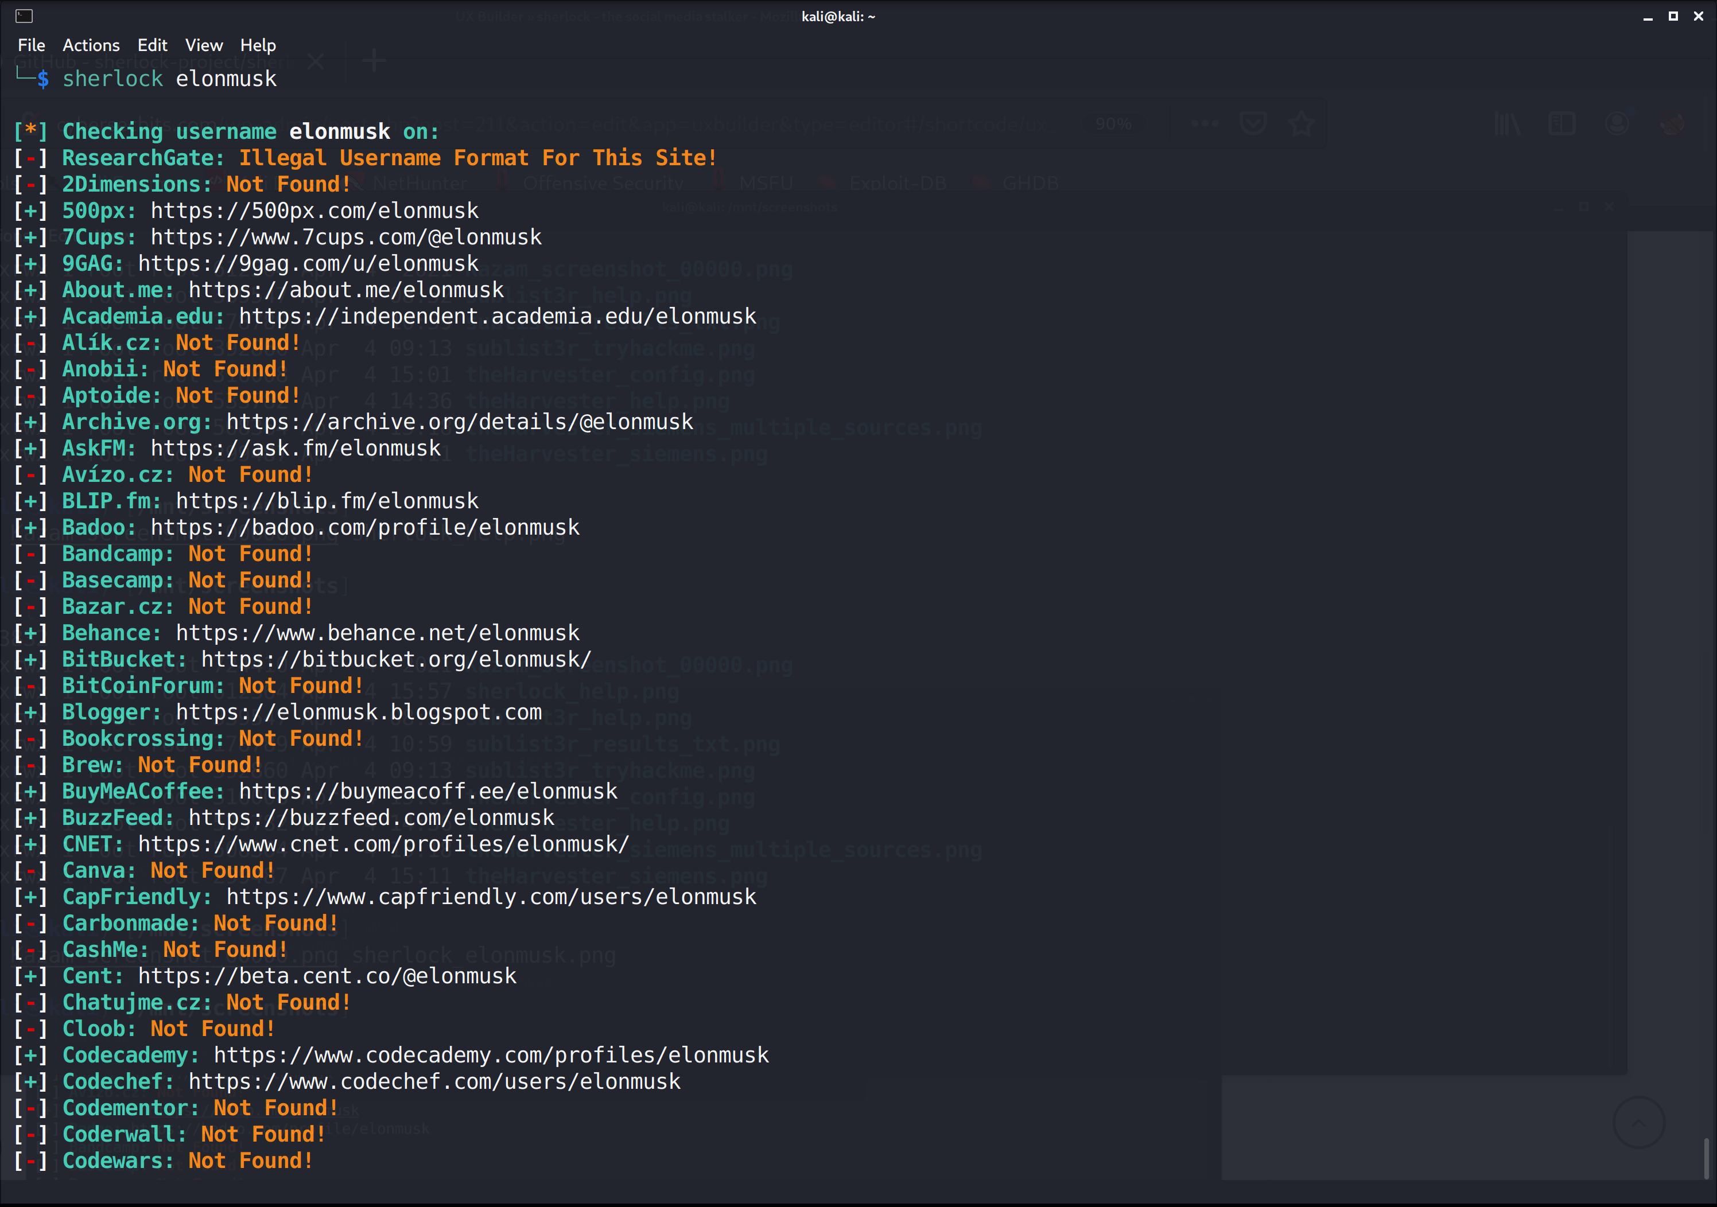Minimize the kali terminal window

[x=1648, y=17]
